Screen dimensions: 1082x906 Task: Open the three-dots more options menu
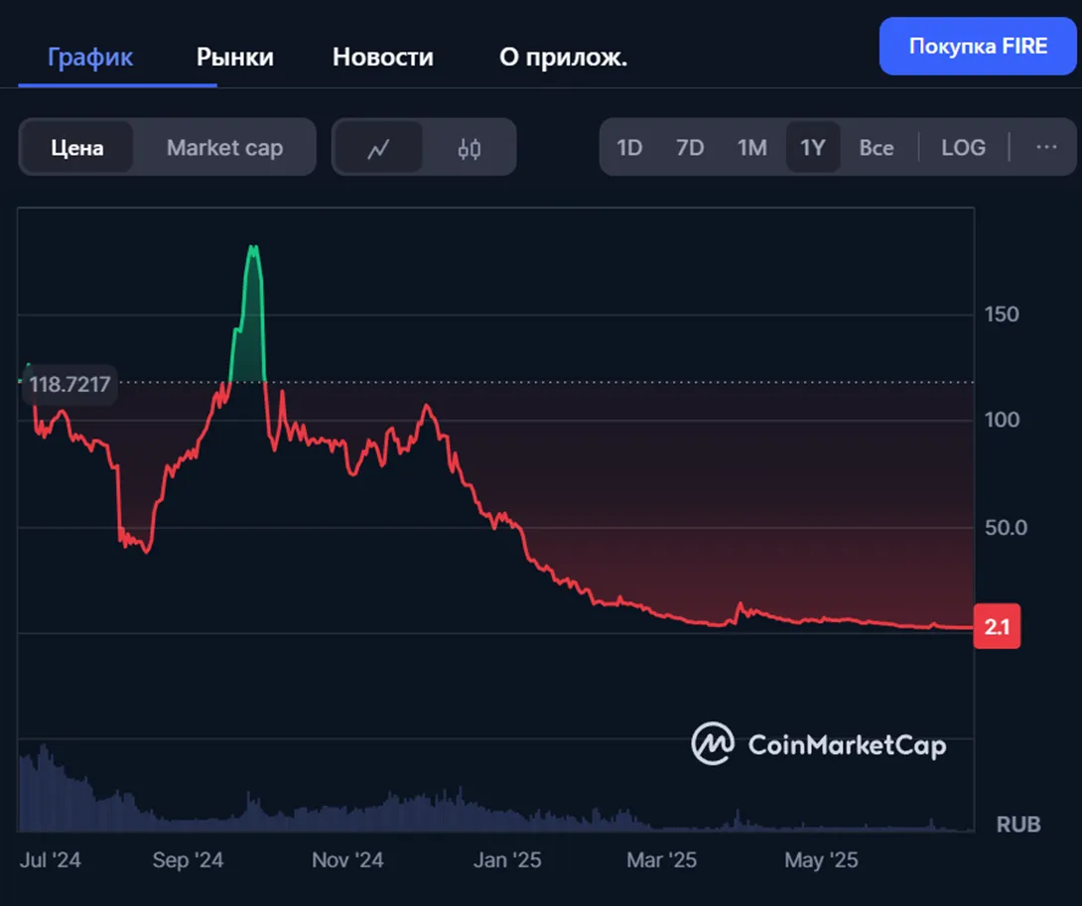tap(1046, 147)
